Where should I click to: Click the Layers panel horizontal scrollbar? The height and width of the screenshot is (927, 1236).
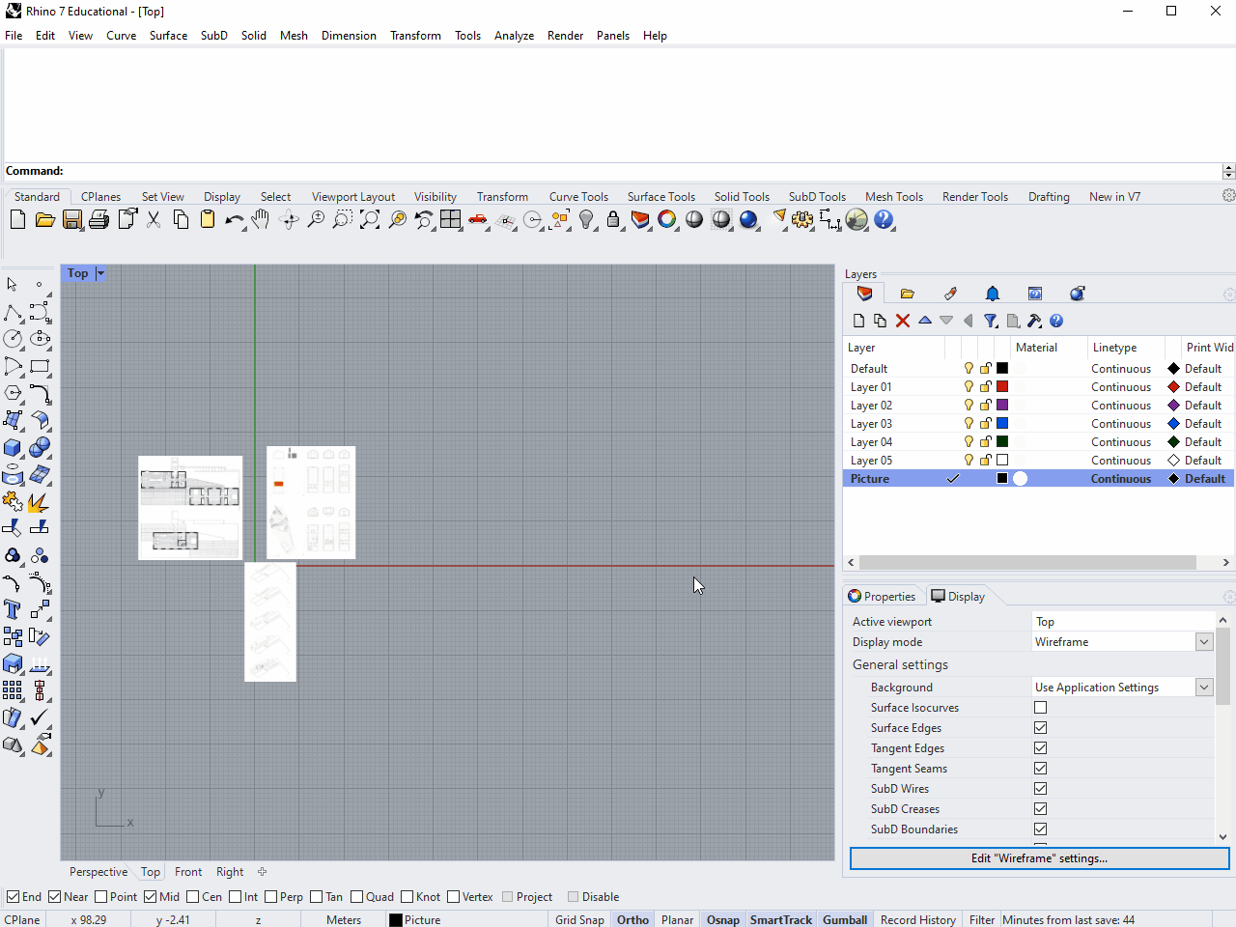tap(1027, 563)
